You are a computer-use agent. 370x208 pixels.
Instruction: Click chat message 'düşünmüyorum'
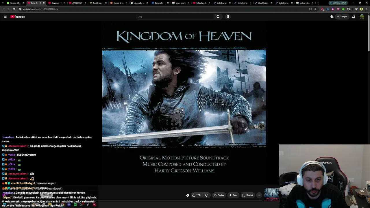[x=26, y=155]
